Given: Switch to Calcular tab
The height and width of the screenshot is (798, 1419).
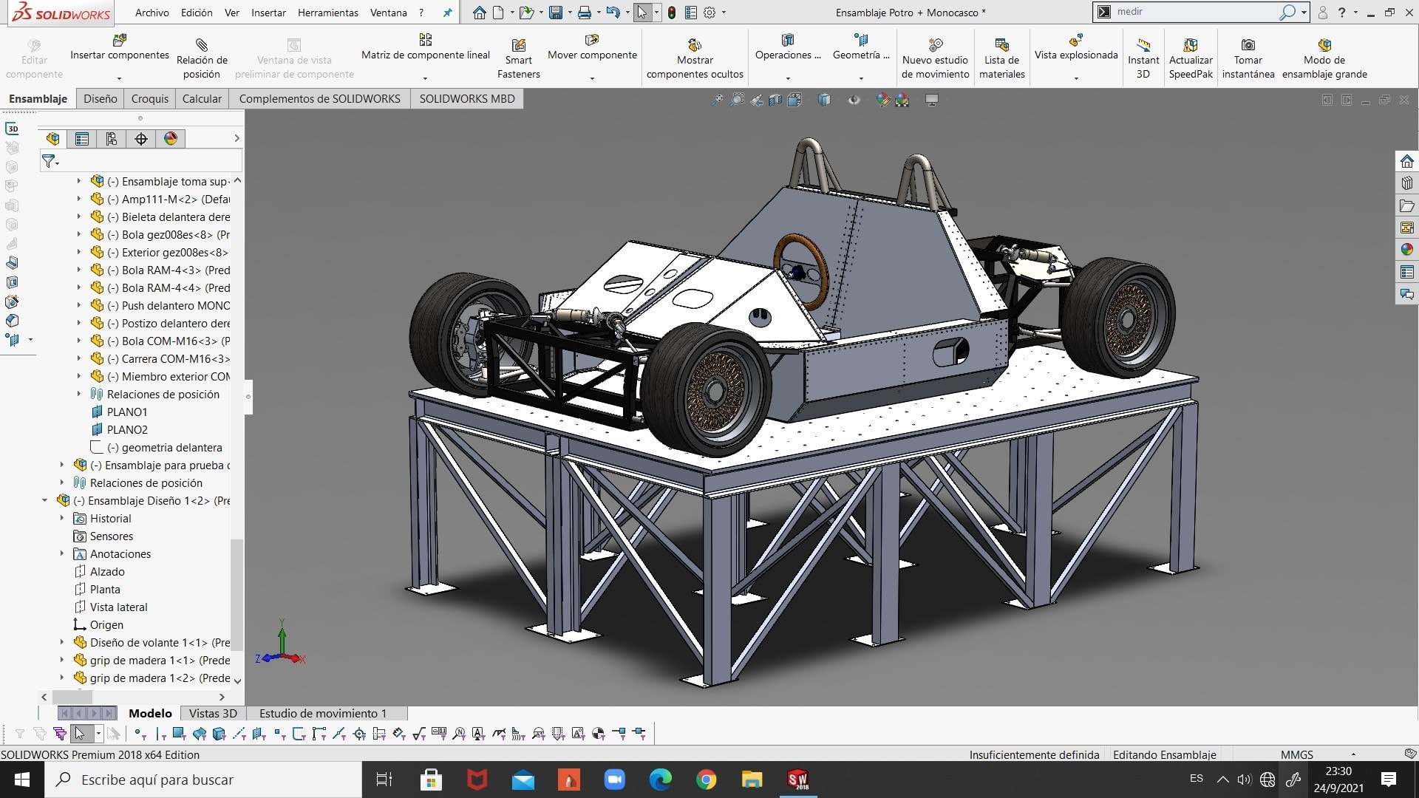Looking at the screenshot, I should pyautogui.click(x=202, y=98).
